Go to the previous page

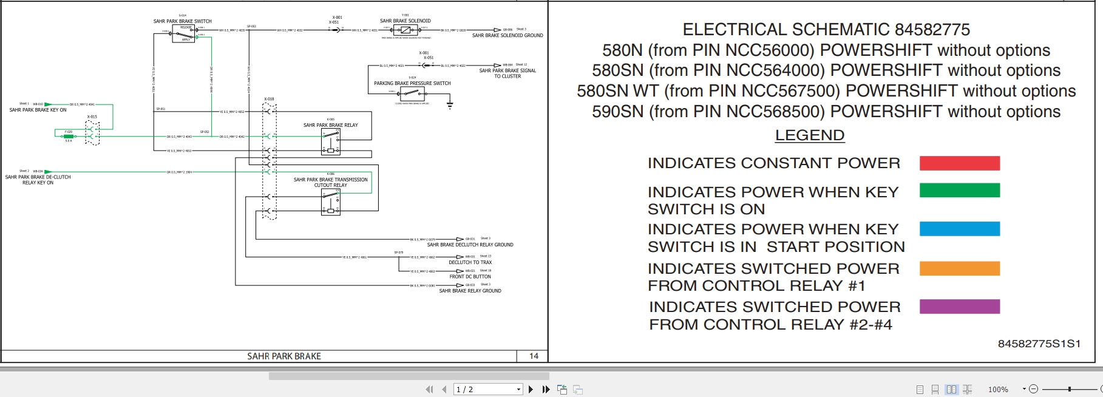[x=444, y=390]
